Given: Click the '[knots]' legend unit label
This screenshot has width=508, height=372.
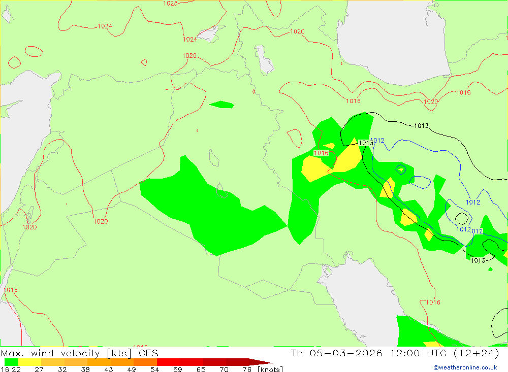Looking at the screenshot, I should coord(270,369).
